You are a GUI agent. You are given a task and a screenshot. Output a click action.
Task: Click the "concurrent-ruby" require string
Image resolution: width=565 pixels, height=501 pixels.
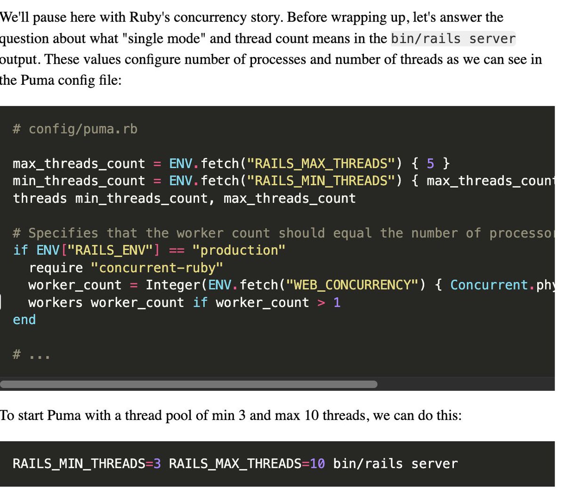[155, 267]
